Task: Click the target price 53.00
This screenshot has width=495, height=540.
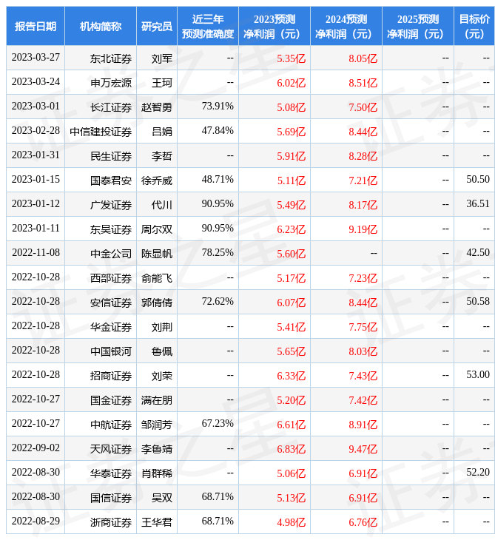Action: pos(478,375)
